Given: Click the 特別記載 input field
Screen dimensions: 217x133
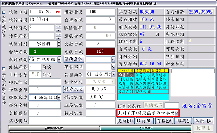Looking at the screenshot, I should pyautogui.click(x=101, y=113).
